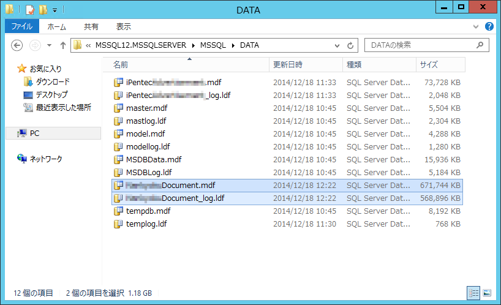Click the MSDBLog.ldf file icon
501x305 pixels.
point(119,172)
